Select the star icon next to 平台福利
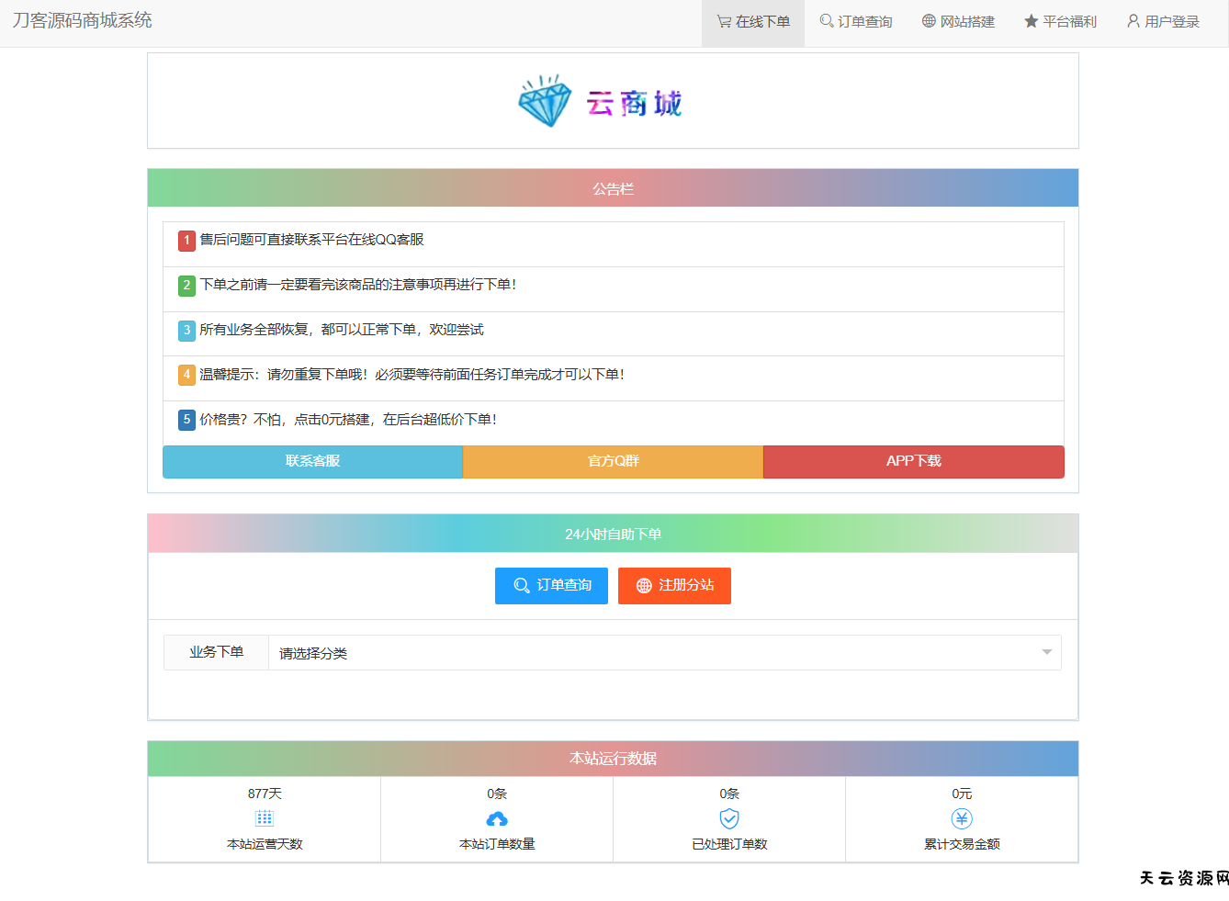The image size is (1229, 901). [x=1030, y=21]
